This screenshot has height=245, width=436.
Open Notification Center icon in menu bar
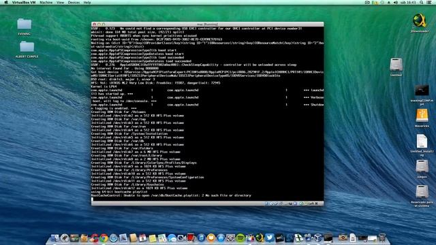point(429,2)
